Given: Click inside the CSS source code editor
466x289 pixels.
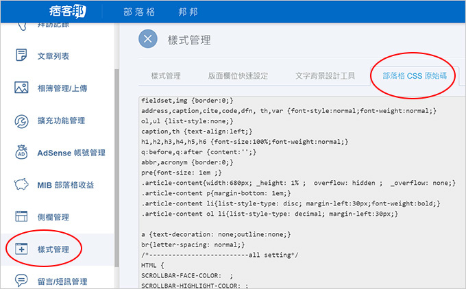Looking at the screenshot, I should (x=302, y=192).
